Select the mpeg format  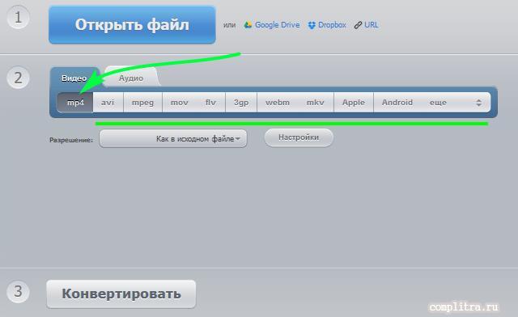142,103
